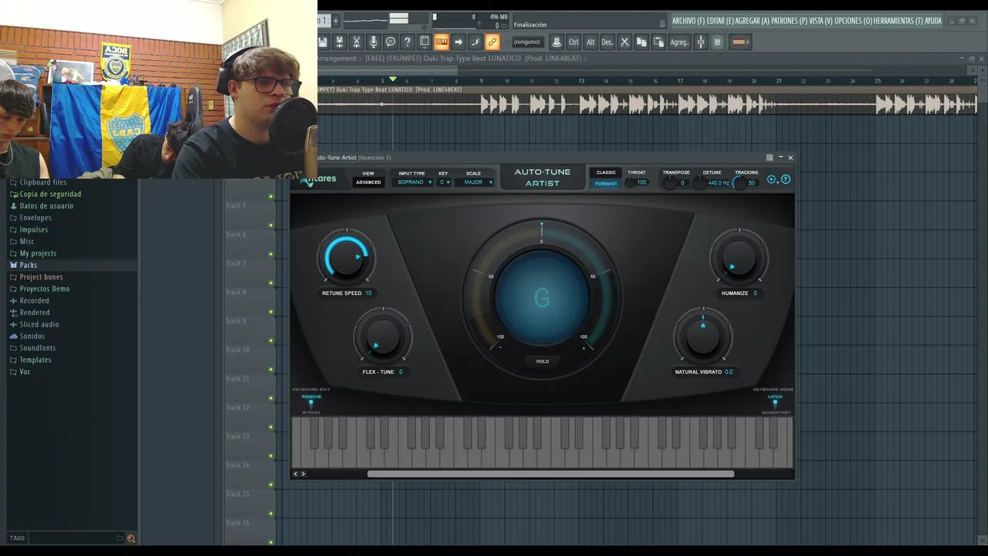Click the plugin keyboard horizontal scrollbar
Screen dimensions: 988x556
(550, 474)
